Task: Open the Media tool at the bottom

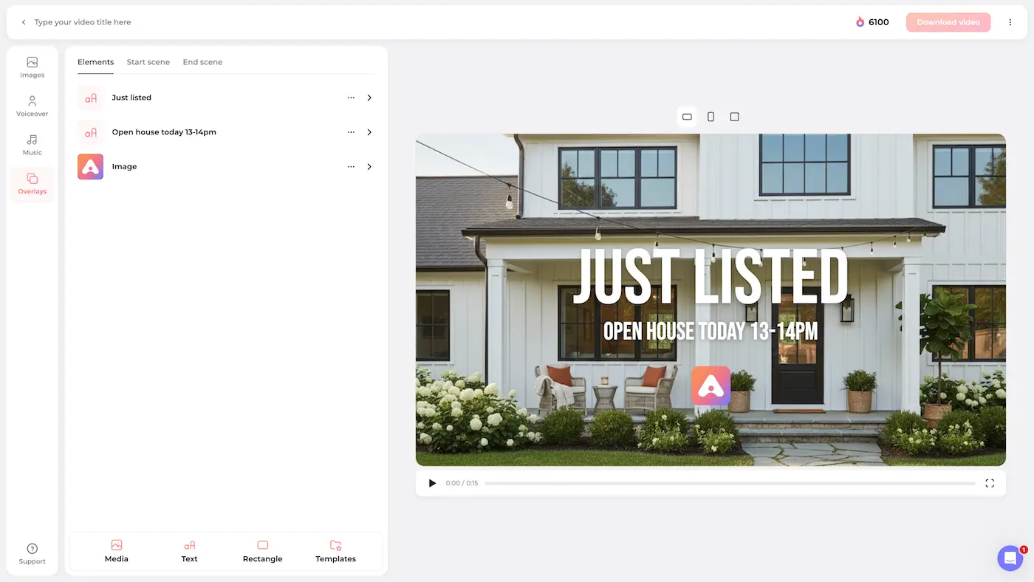Action: pos(116,552)
